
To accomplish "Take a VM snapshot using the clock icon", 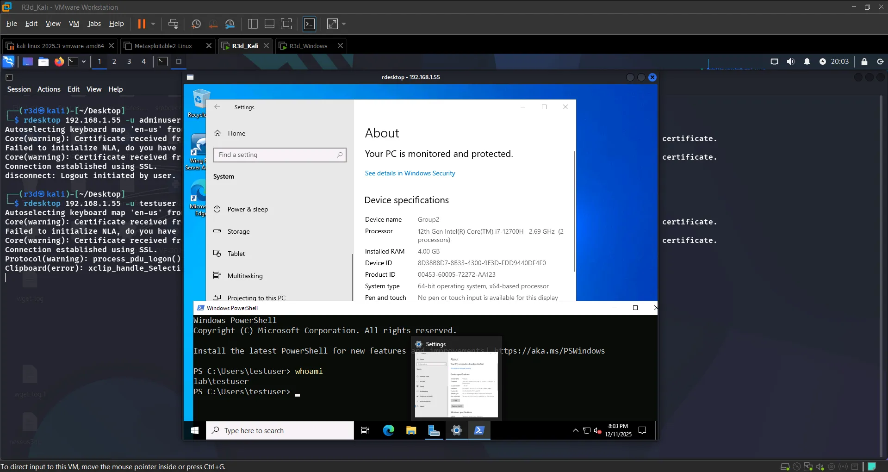I will [x=196, y=24].
